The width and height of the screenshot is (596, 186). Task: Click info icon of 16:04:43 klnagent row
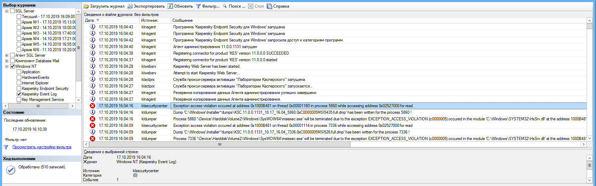[93, 27]
